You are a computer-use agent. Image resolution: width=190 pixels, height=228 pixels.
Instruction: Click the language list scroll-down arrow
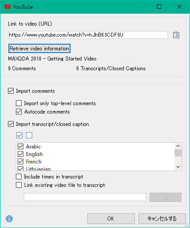coord(178,167)
